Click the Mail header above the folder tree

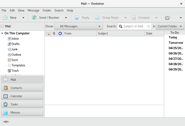pyautogui.click(x=8, y=26)
